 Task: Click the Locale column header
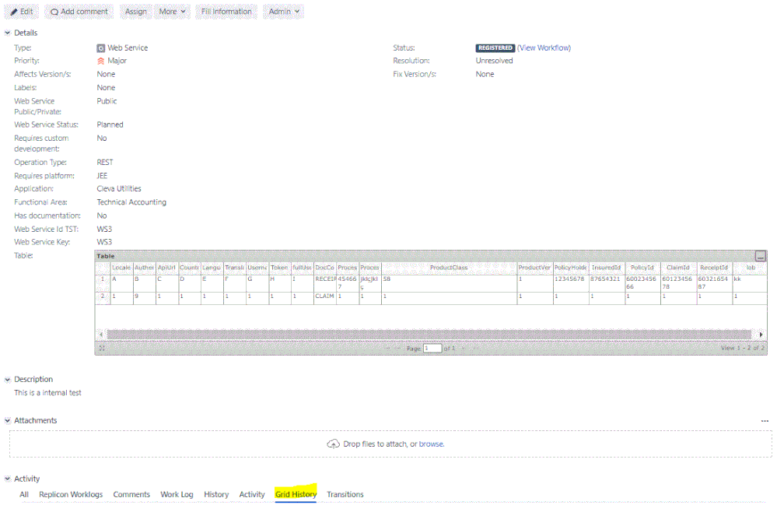pyautogui.click(x=121, y=268)
